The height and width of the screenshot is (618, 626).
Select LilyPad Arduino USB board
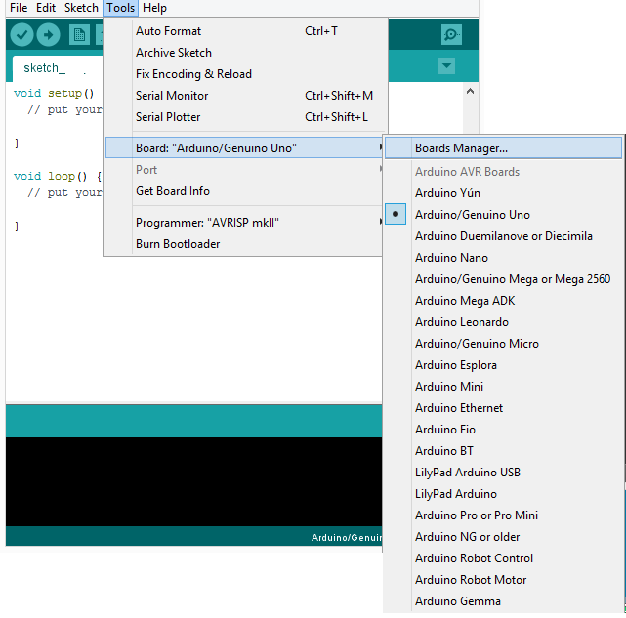pos(503,473)
